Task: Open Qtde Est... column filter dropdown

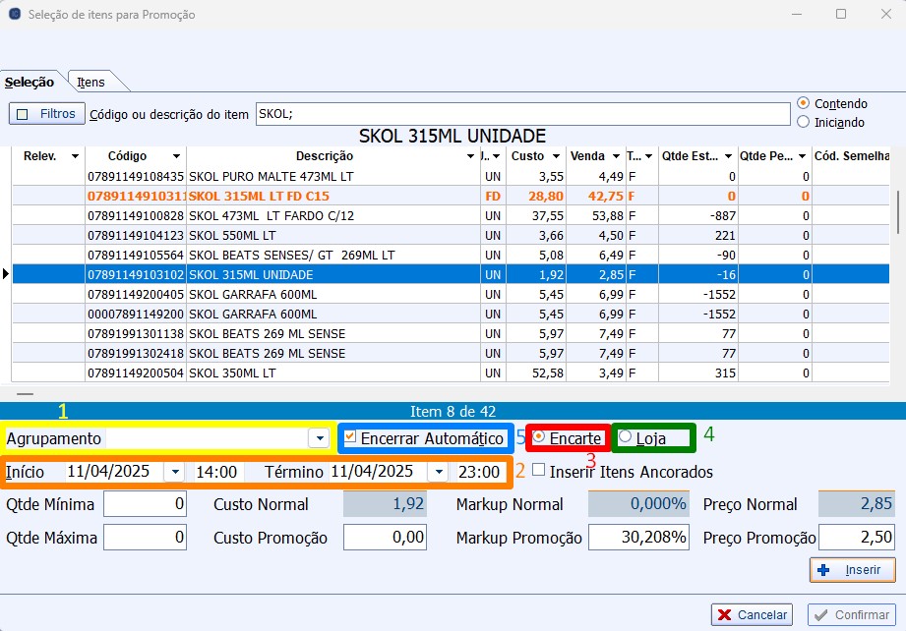Action: tap(728, 156)
